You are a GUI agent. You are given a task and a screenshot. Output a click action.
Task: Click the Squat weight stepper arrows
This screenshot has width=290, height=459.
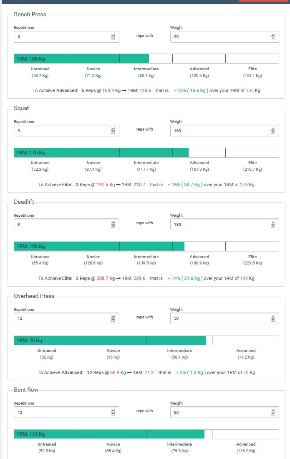click(x=272, y=131)
